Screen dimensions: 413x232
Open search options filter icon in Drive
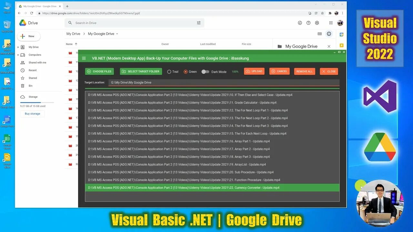pos(199,23)
